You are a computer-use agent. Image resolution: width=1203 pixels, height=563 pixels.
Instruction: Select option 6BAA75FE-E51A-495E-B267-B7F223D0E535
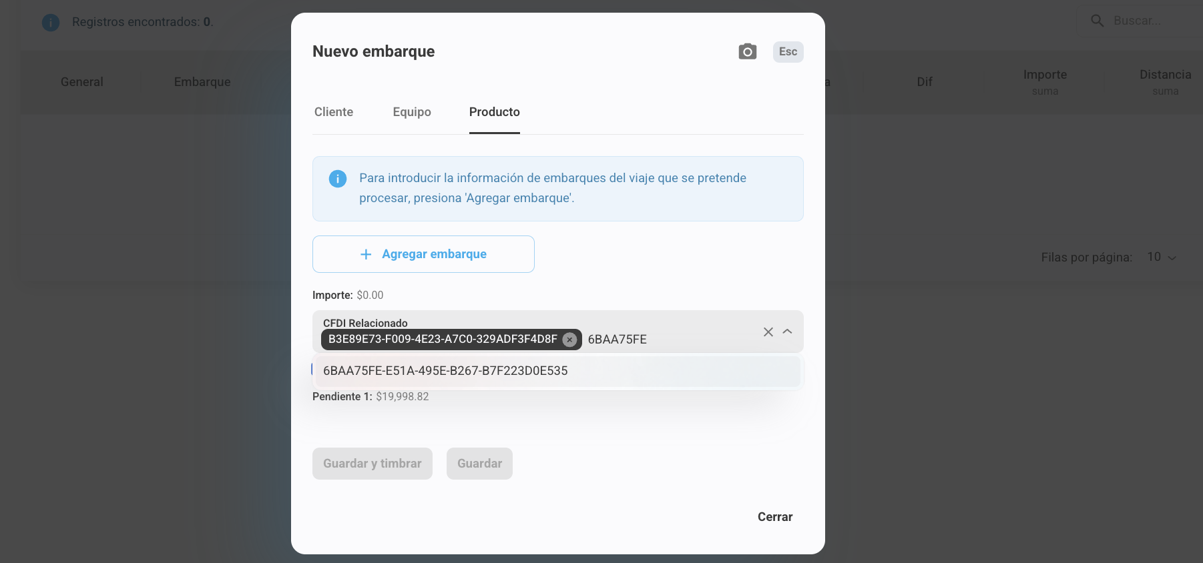point(445,371)
